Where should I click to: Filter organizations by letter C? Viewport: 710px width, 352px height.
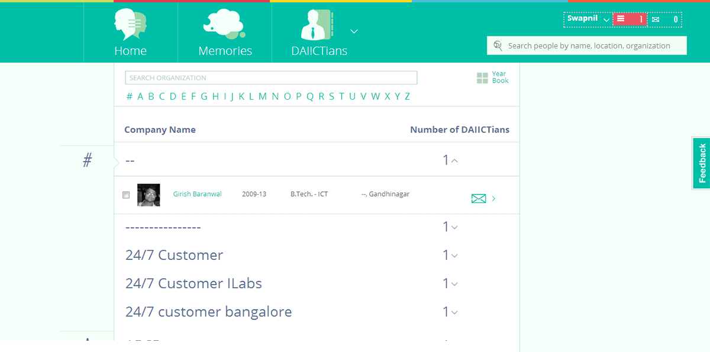tap(162, 96)
